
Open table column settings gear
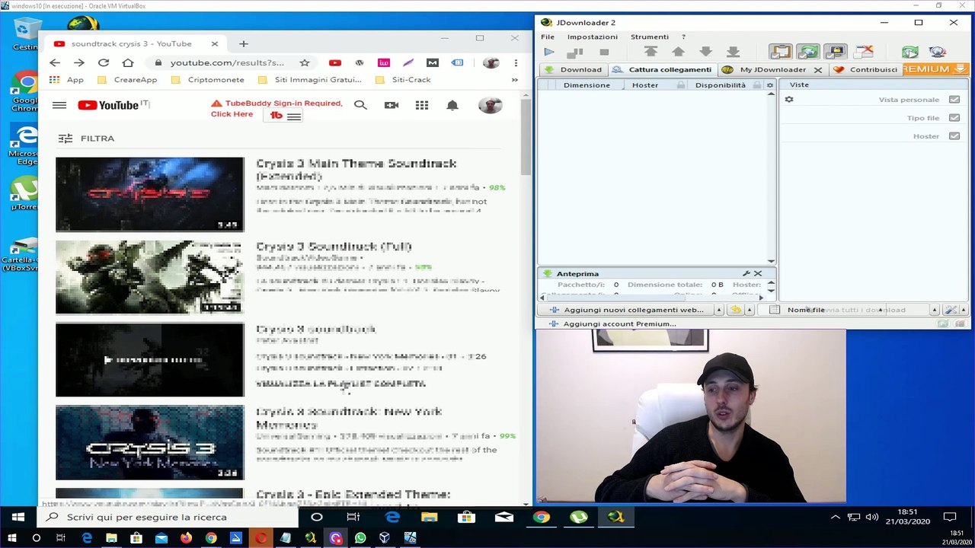coord(770,85)
